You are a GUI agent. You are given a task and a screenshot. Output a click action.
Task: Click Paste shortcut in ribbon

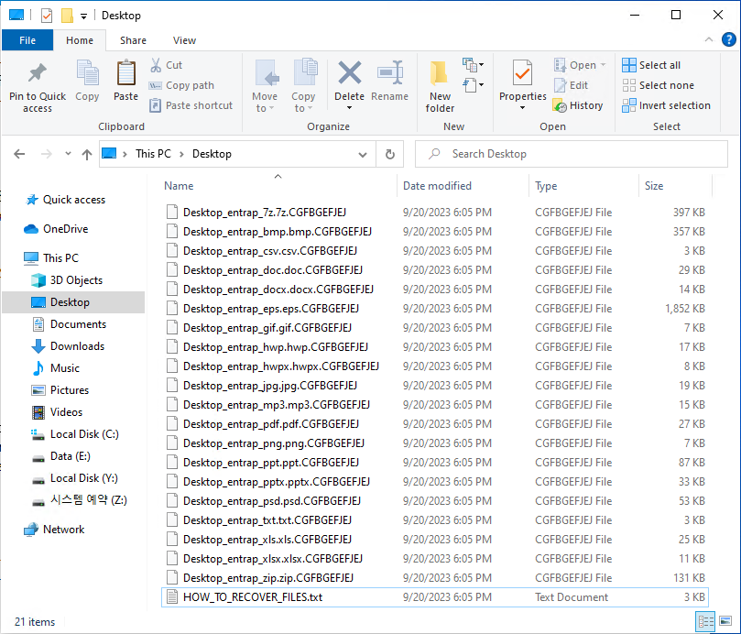(191, 105)
